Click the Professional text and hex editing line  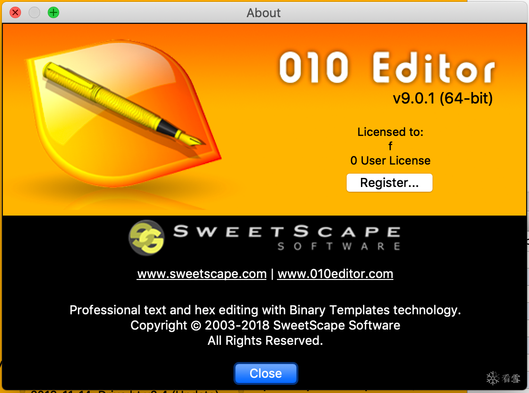point(265,310)
